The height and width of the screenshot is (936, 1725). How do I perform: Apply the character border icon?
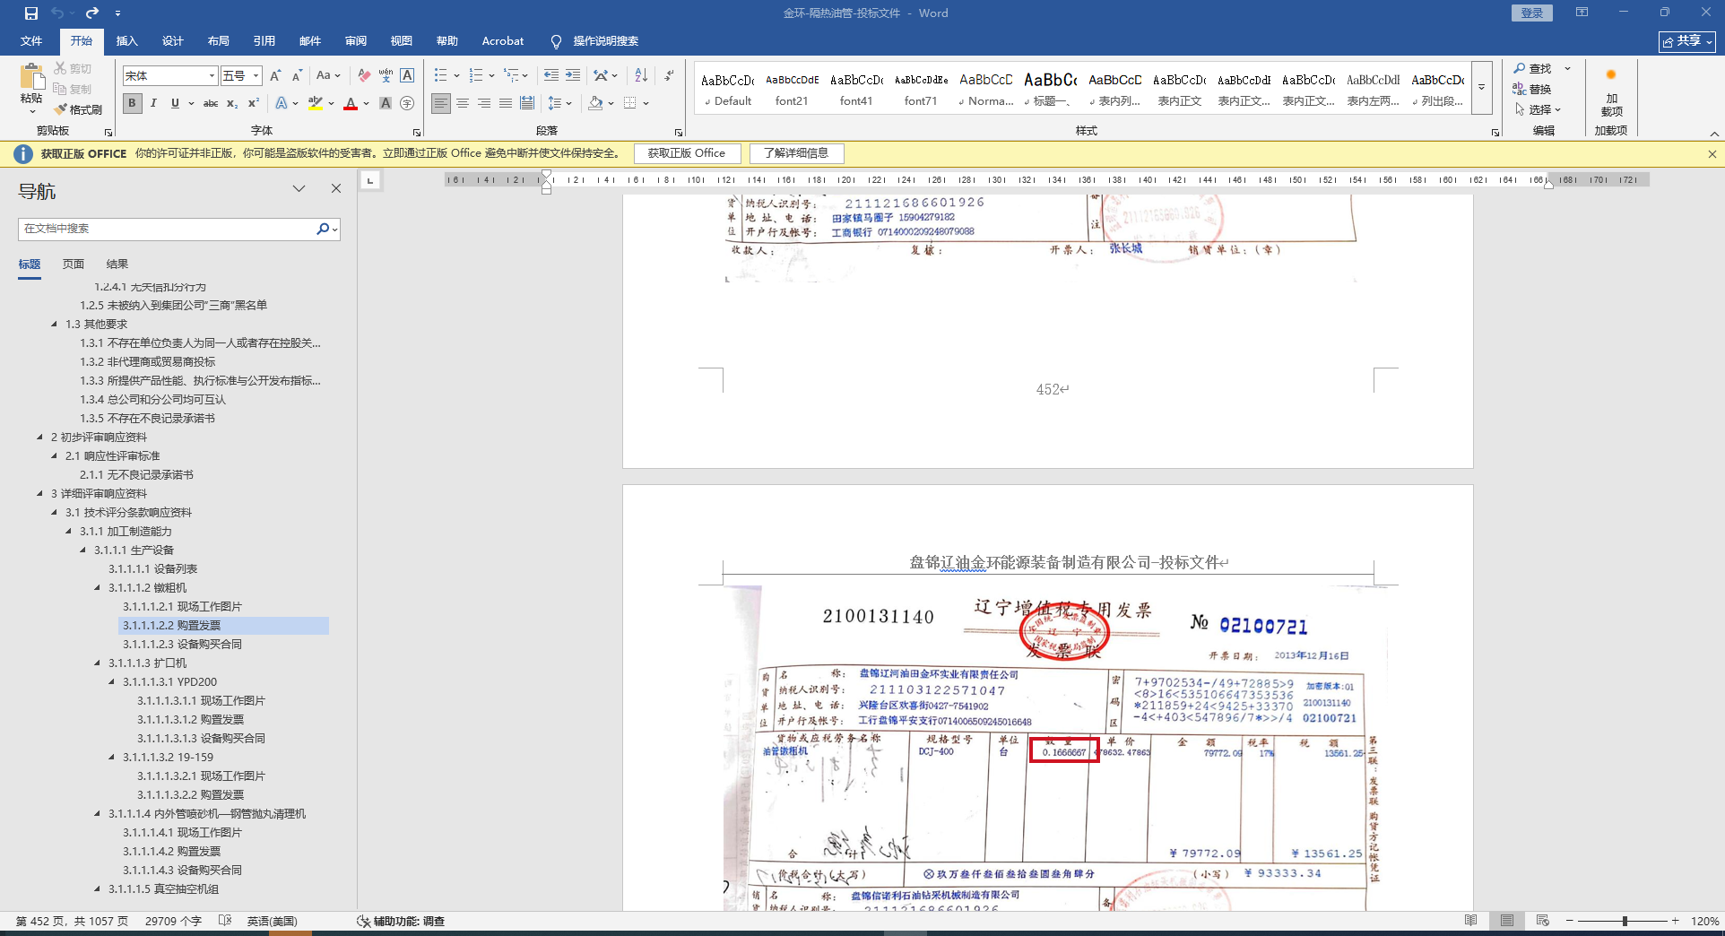pos(407,76)
